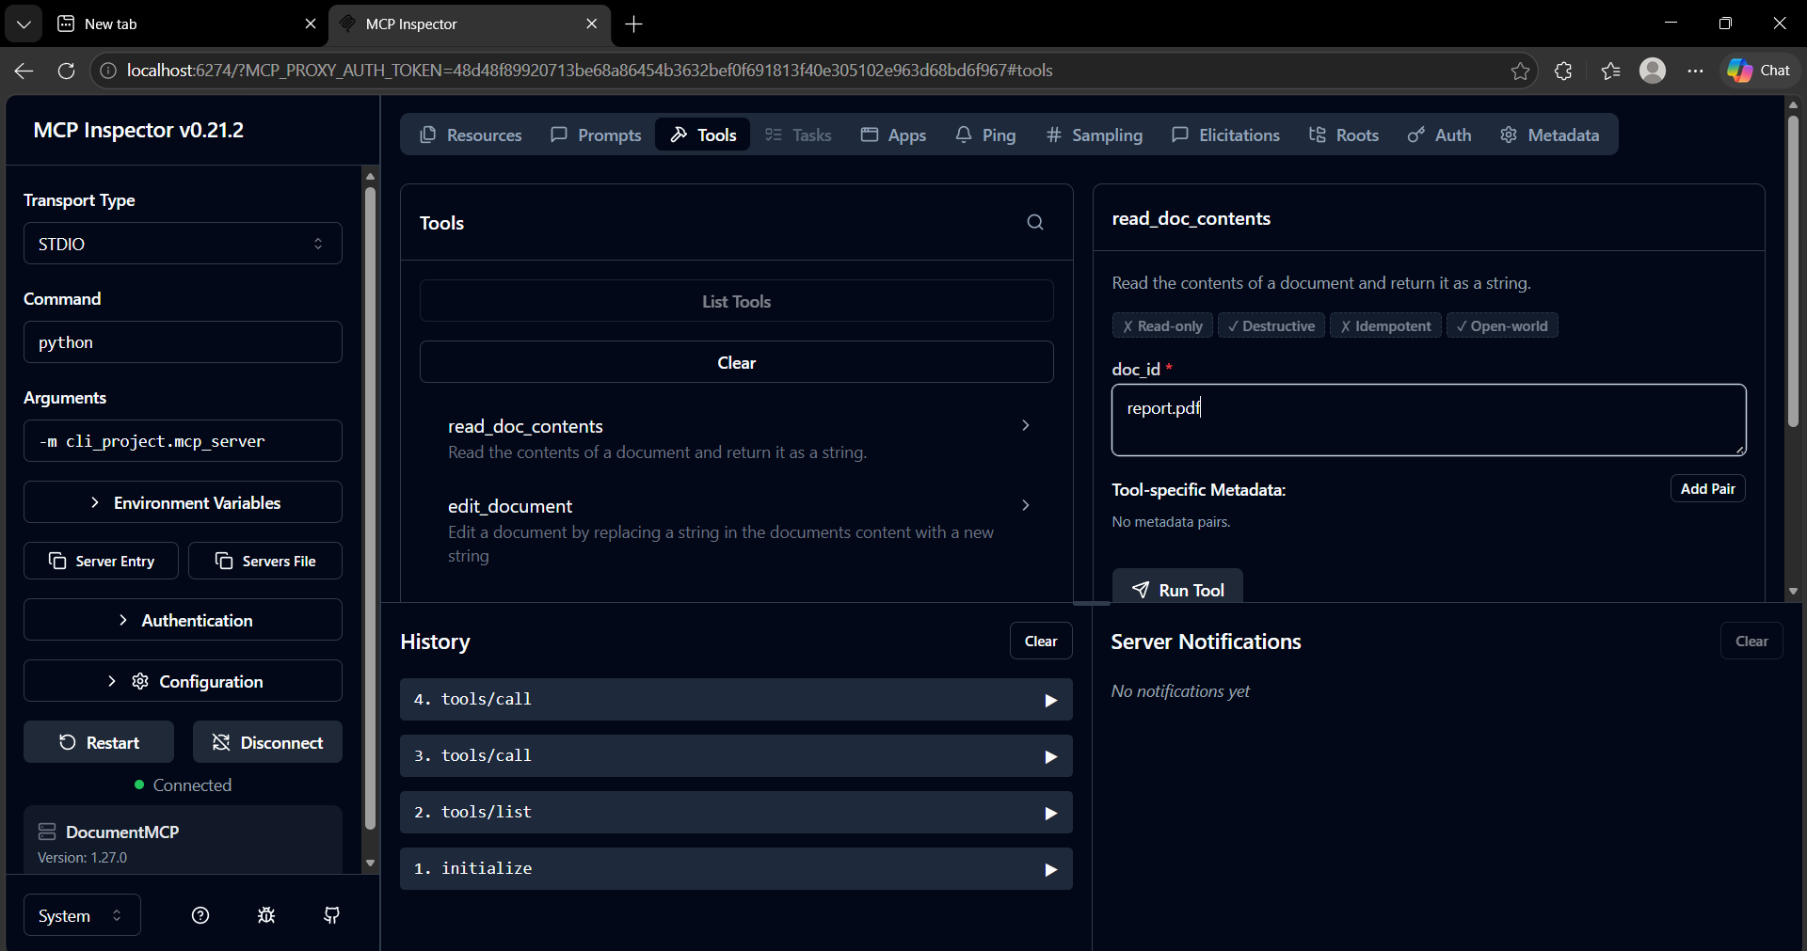Open the help question mark icon

tap(200, 915)
